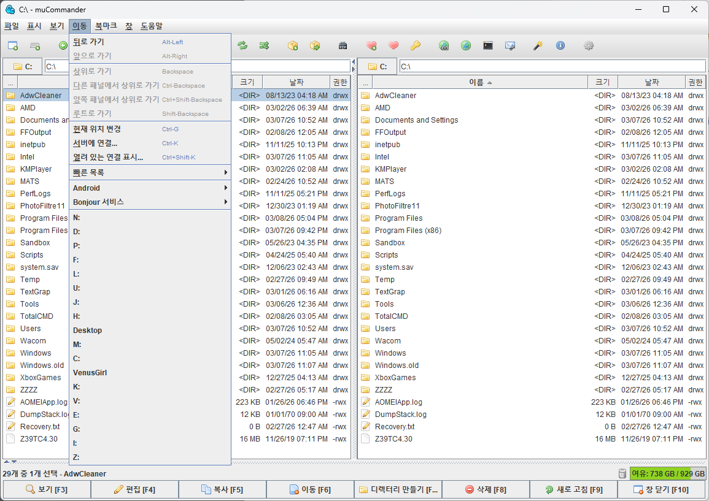Select Recovery.txt in the right panel
Screen dimensions: 709x501
point(532,426)
